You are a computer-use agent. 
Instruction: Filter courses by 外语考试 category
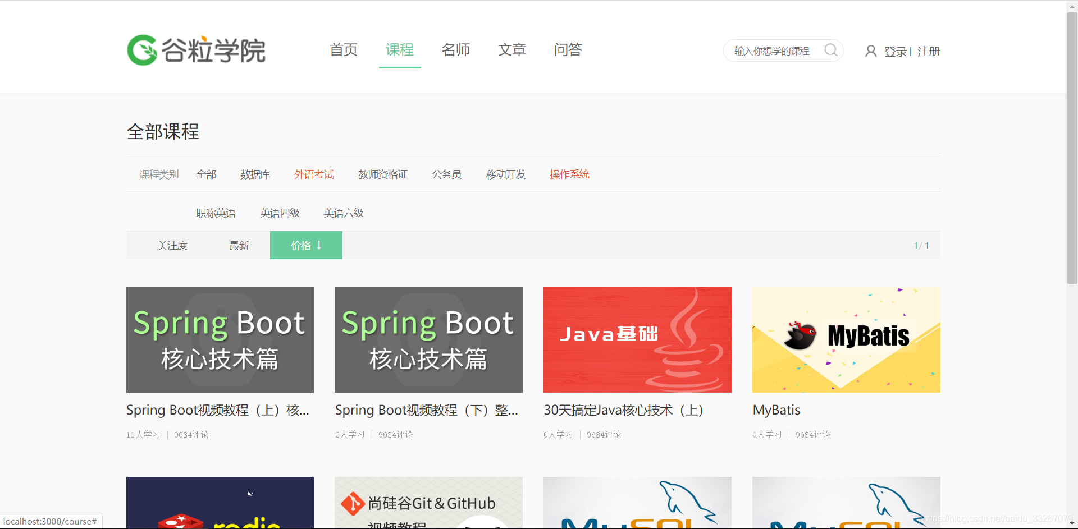[x=314, y=174]
